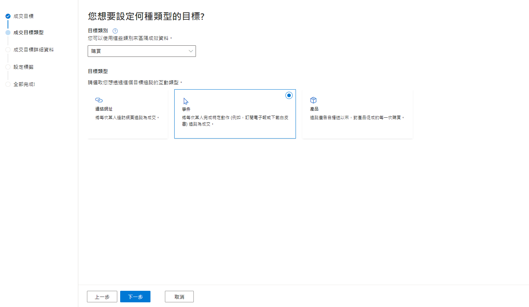Viewport: 529px width, 307px height.
Task: Click the completed checkmark icon for 成交目標
Action: [x=8, y=16]
